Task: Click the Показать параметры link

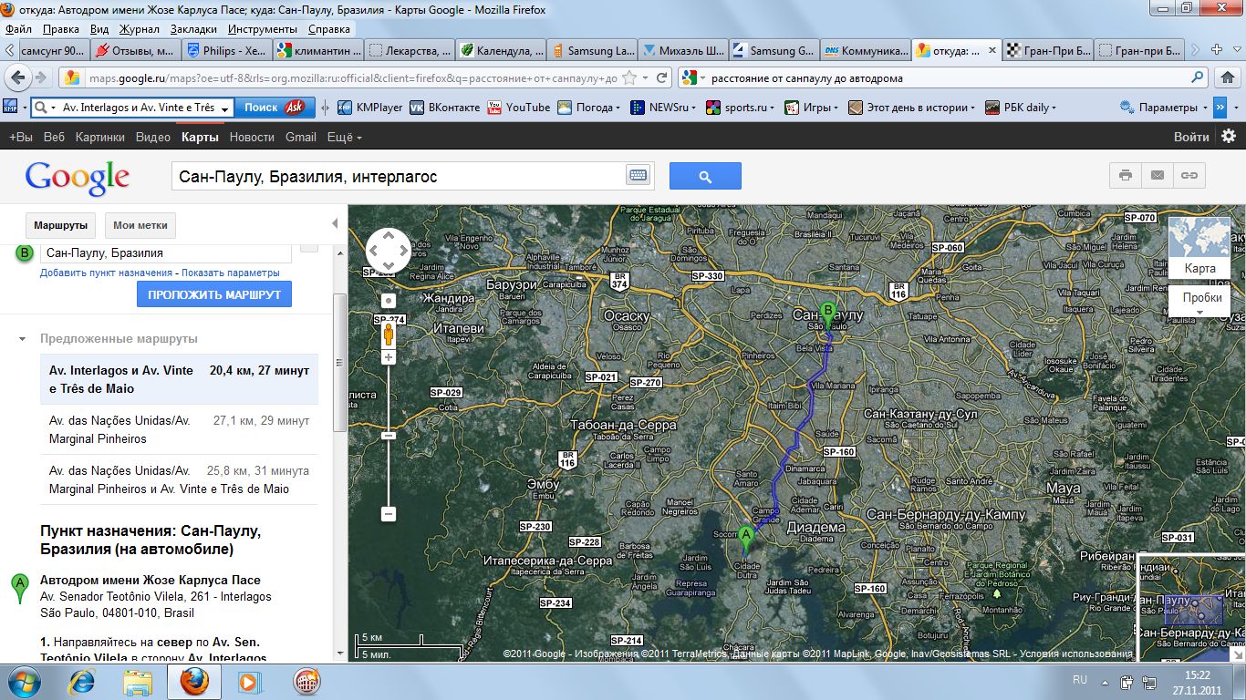Action: coord(231,273)
